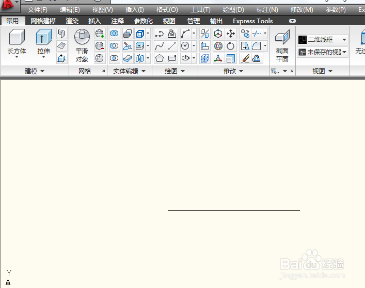Screen dimensions: 365x288
Task: Switch to the Render (渲染) tab
Action: click(x=72, y=21)
